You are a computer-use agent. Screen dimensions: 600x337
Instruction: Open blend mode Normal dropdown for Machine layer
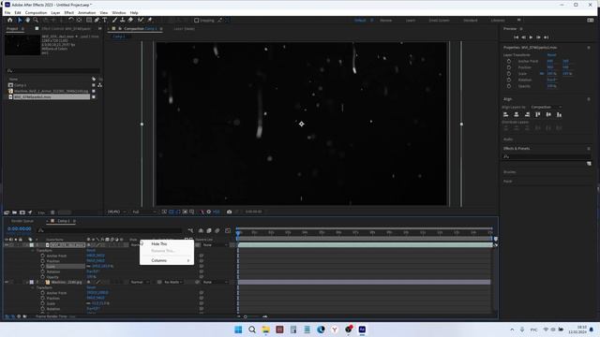pyautogui.click(x=140, y=282)
